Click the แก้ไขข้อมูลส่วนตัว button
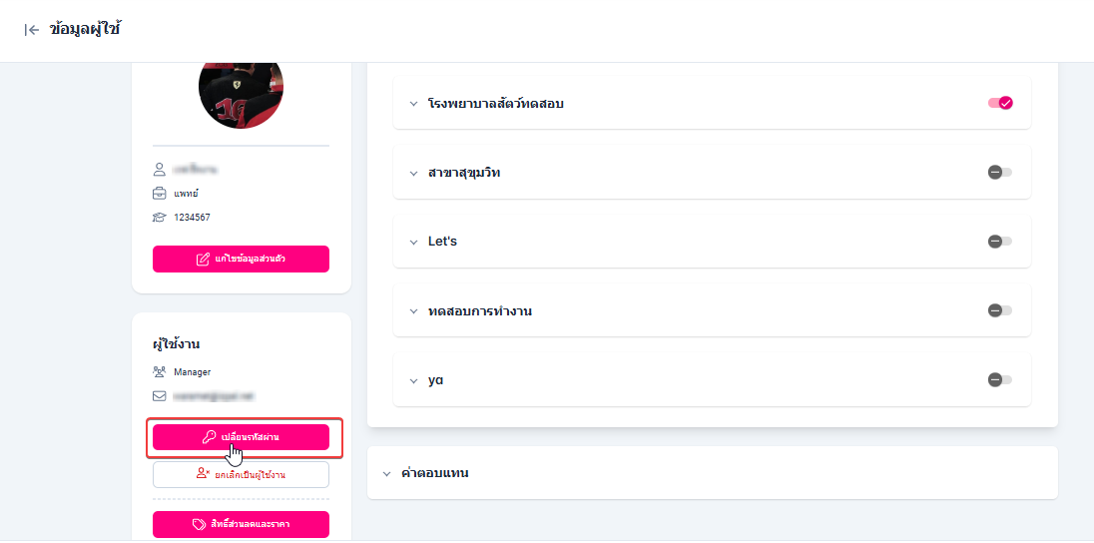The image size is (1094, 543). (241, 260)
